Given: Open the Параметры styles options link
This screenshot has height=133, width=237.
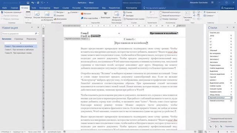Looking at the screenshot, I should point(230,126).
